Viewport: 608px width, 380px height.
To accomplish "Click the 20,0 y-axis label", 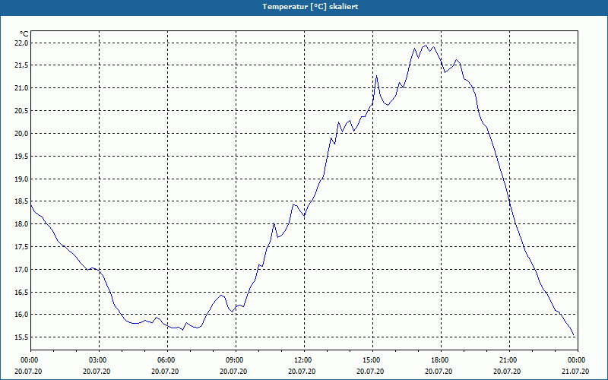I will pyautogui.click(x=21, y=134).
